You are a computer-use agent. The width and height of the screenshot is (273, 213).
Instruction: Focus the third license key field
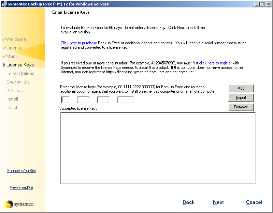(103, 100)
